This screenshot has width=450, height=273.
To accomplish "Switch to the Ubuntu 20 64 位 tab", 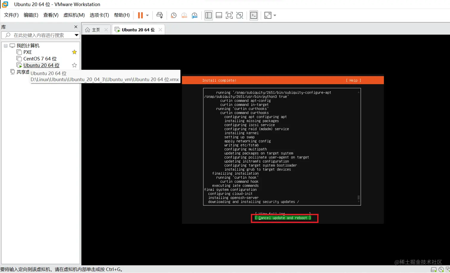I will pos(138,30).
